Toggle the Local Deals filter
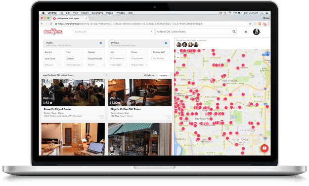 point(52,59)
